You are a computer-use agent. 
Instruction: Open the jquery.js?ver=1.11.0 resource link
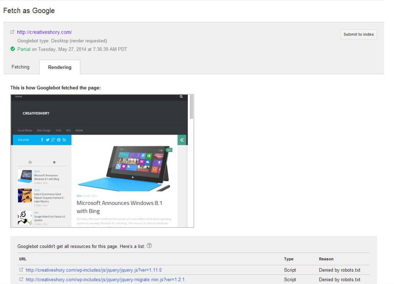94,270
